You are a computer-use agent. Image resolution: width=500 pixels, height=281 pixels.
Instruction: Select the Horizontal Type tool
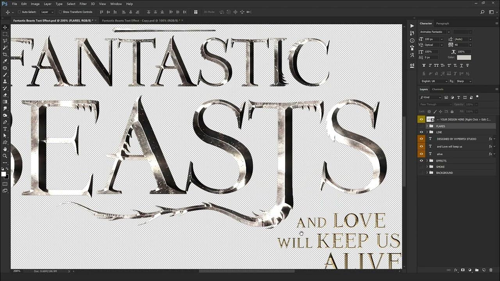pyautogui.click(x=5, y=129)
